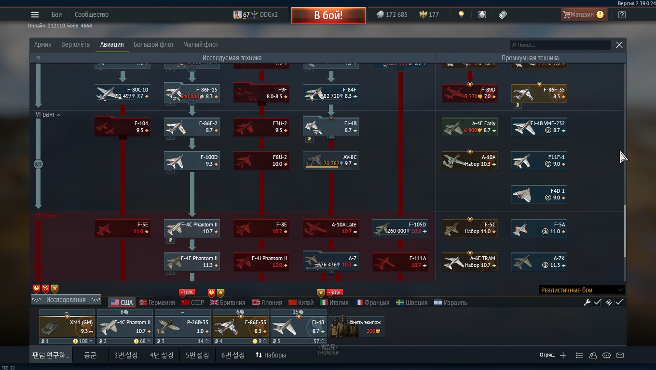Open the help question mark icon
The image size is (656, 370).
point(622,14)
